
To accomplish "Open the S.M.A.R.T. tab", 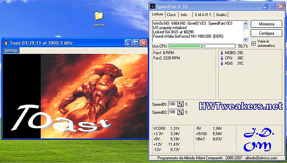I will tap(203, 15).
